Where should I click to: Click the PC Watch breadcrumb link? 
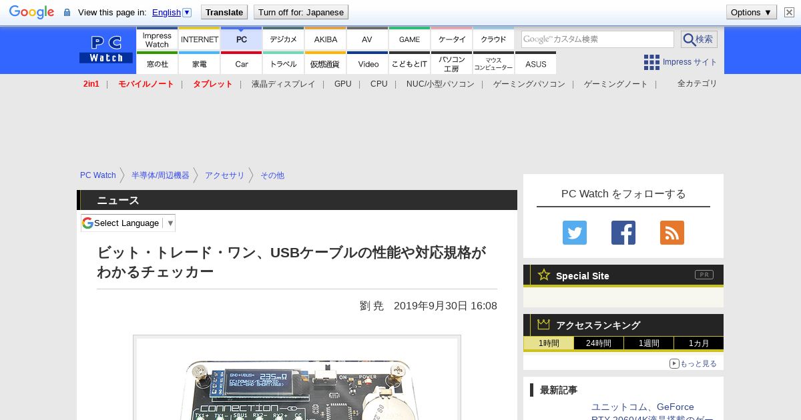point(98,175)
